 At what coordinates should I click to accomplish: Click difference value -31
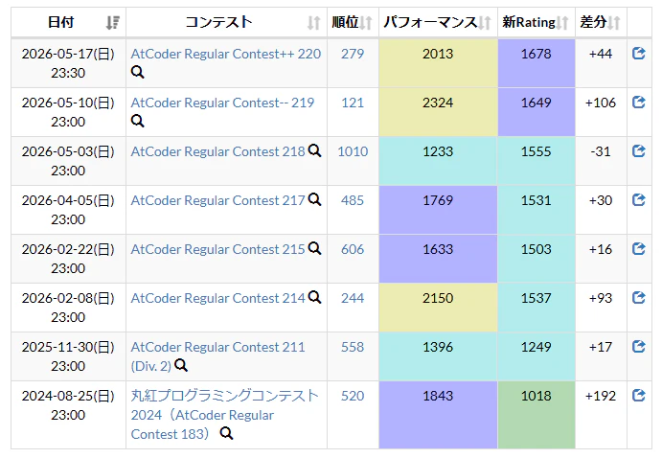(601, 151)
